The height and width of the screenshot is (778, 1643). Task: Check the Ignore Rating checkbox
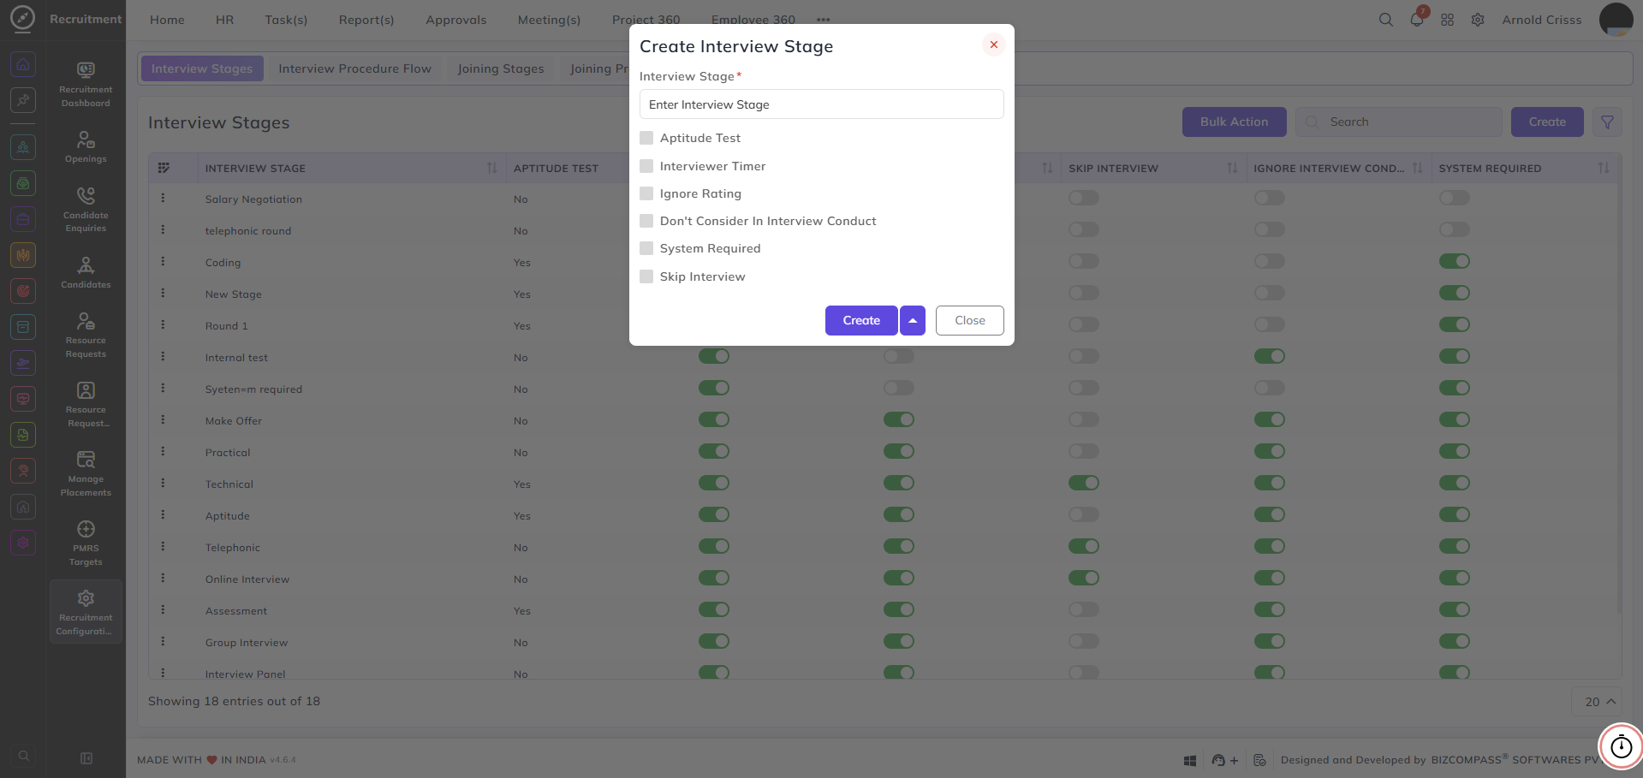tap(646, 193)
